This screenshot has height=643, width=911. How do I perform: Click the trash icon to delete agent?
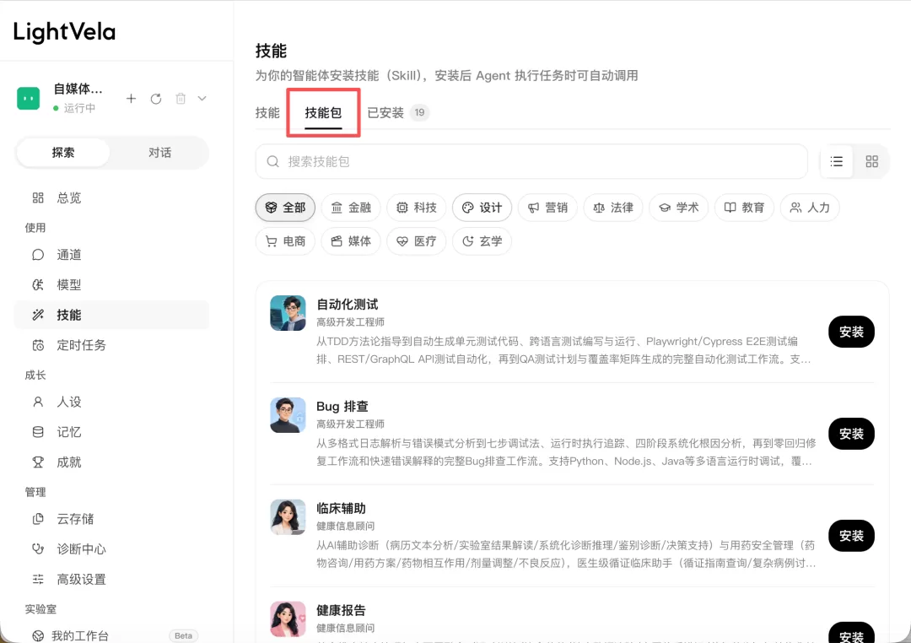tap(181, 99)
